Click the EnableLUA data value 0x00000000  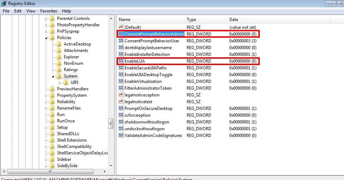[243, 61]
